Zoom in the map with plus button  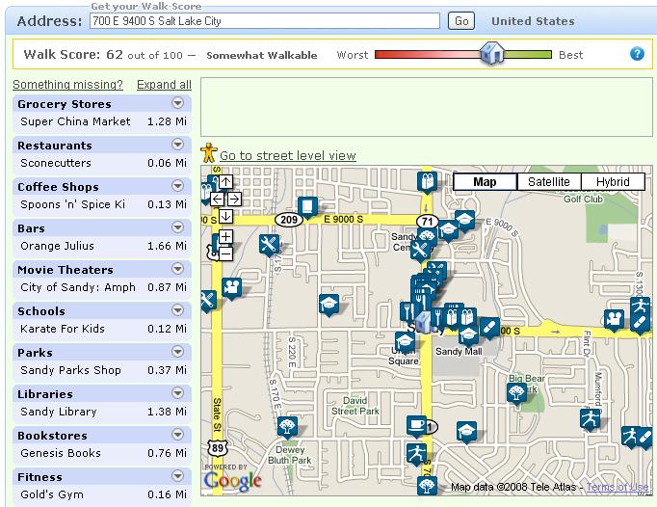(225, 236)
